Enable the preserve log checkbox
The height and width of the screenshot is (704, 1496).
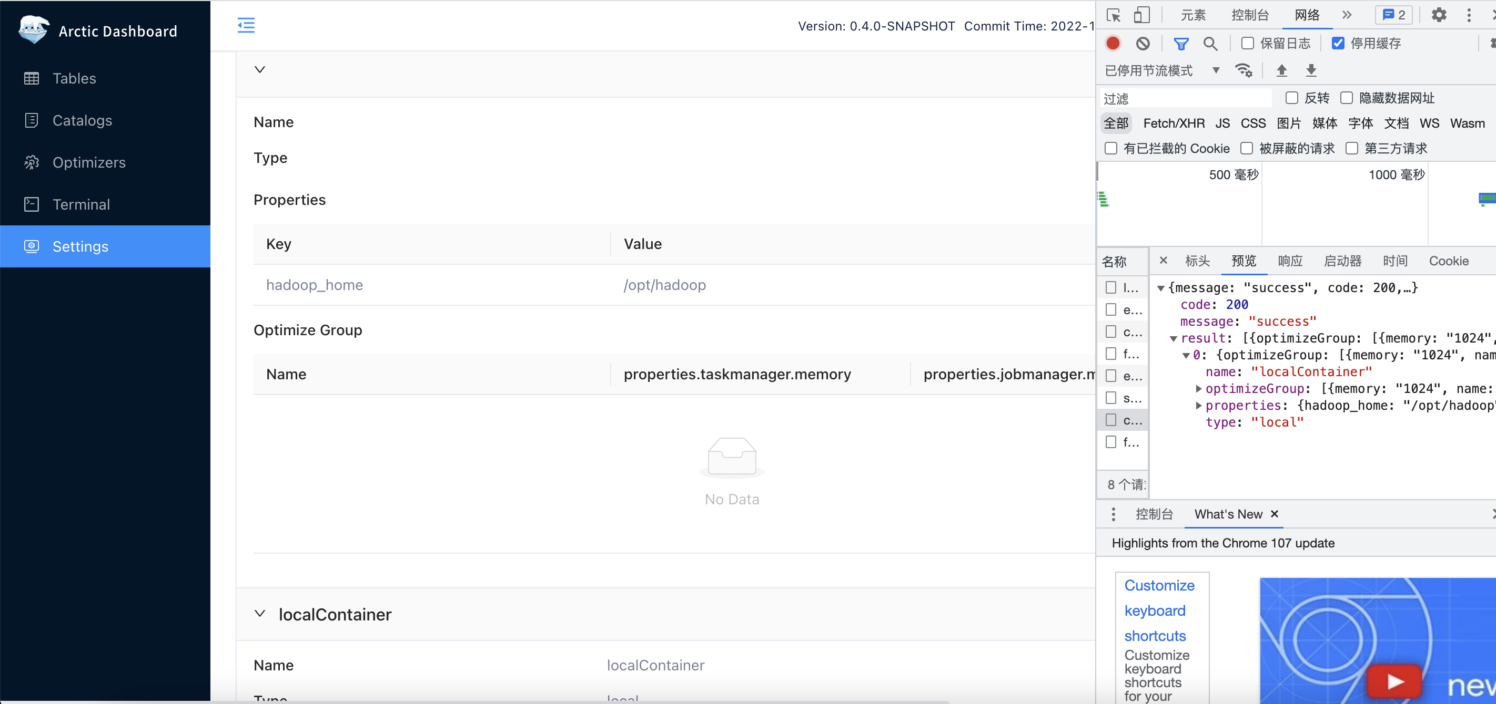click(1247, 44)
